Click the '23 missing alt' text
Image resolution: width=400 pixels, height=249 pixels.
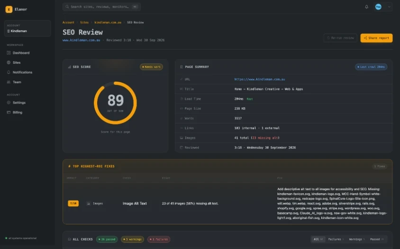265,138
